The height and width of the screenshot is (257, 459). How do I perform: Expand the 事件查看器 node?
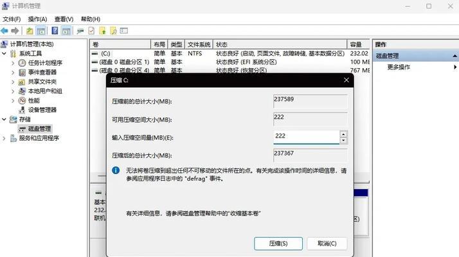pyautogui.click(x=13, y=73)
